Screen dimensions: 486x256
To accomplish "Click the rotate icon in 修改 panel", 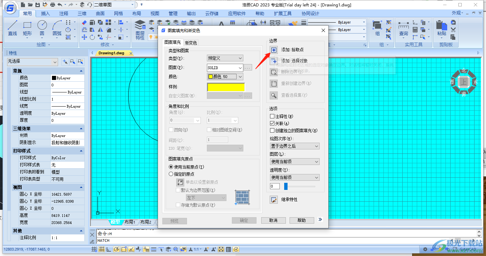I will tap(92, 37).
